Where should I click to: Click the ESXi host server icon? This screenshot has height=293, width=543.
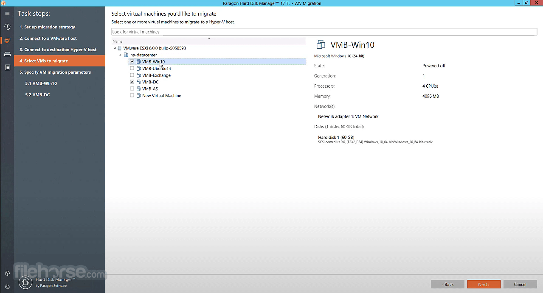120,48
